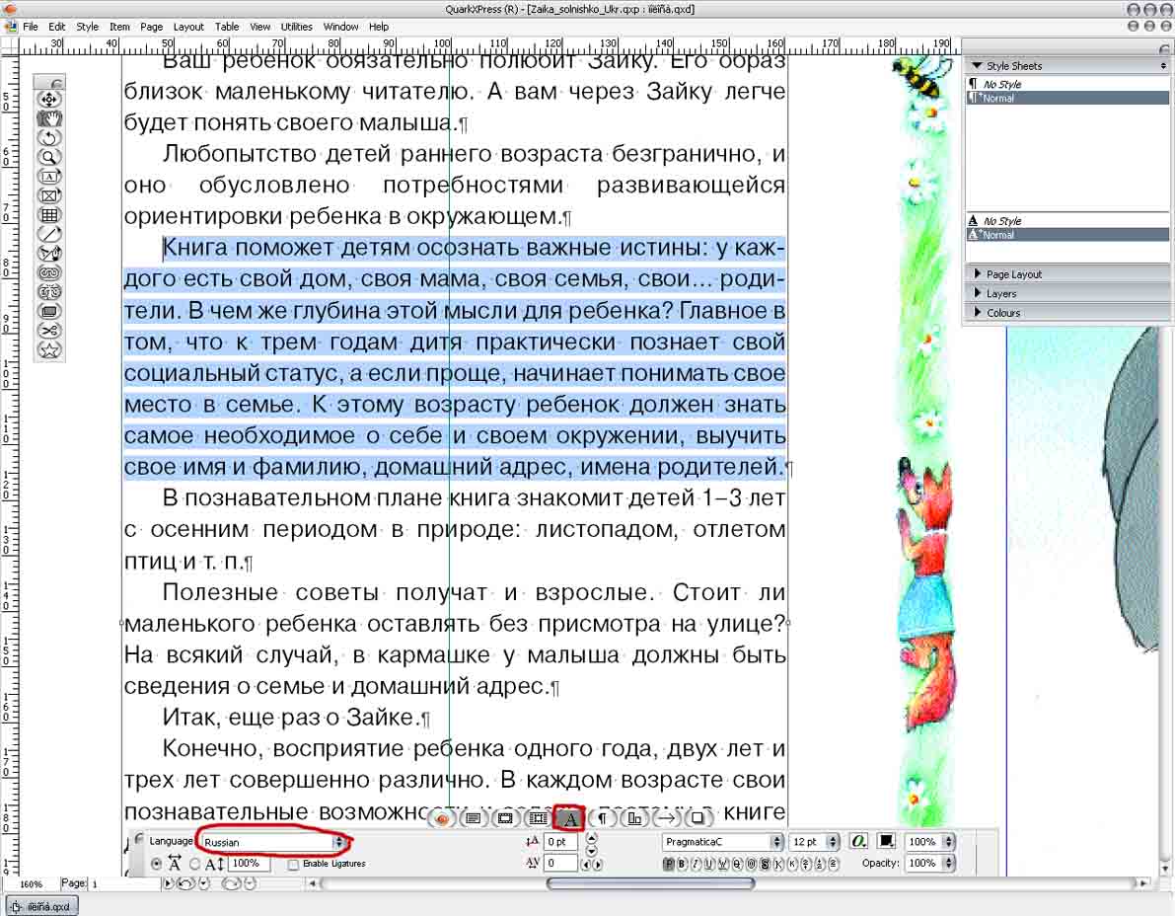Screen dimensions: 1175x916
Task: Select the Item (move) tool
Action: pyautogui.click(x=49, y=100)
